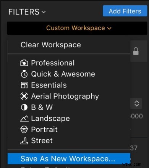Click the value field showing 37

tap(134, 148)
